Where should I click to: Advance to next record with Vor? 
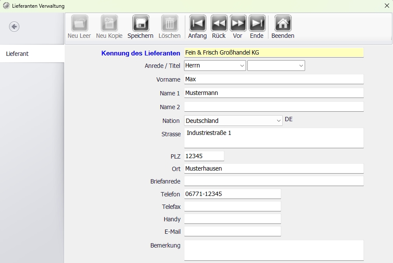click(x=238, y=24)
